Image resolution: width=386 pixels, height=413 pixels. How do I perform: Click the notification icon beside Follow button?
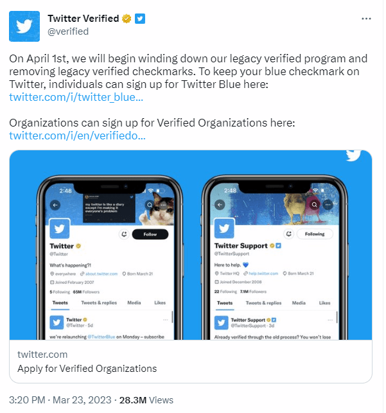pyautogui.click(x=123, y=234)
